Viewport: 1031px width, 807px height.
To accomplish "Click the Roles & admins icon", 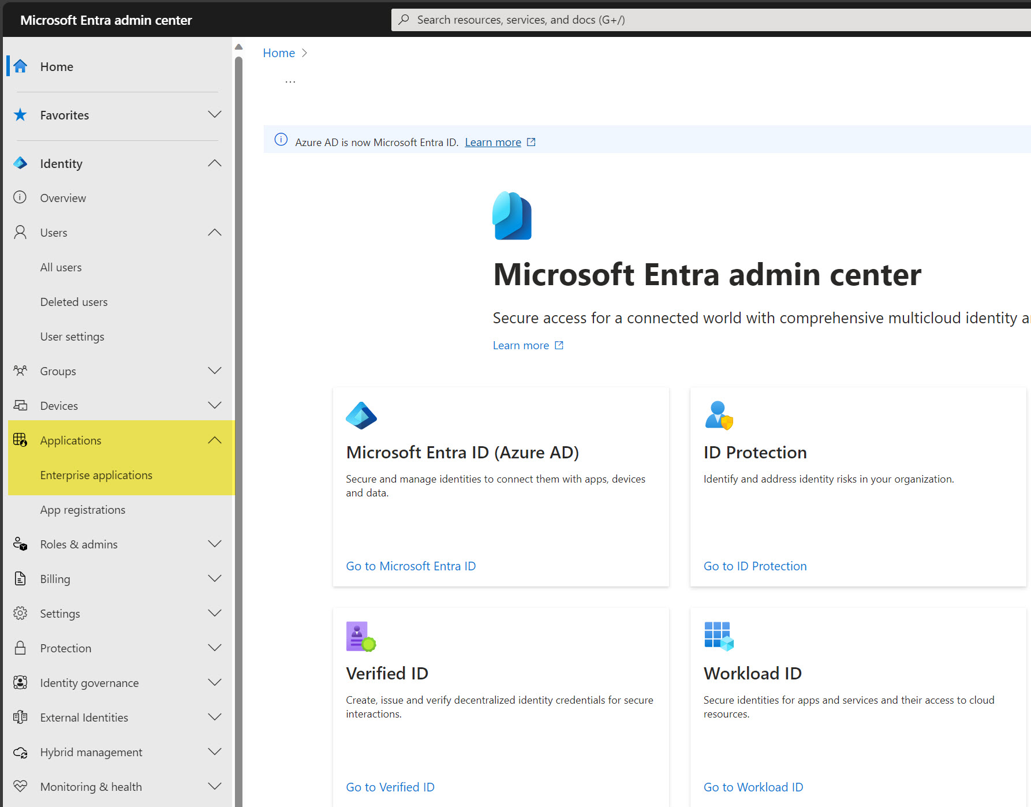I will coord(20,544).
